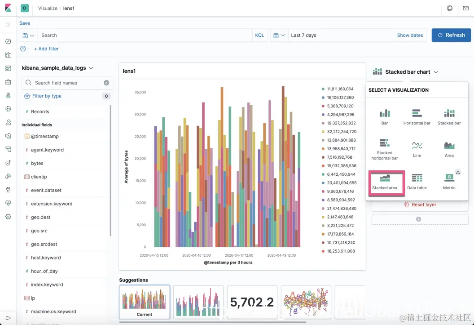
Task: Expand the kibana_sample_data_logs index pattern selector
Action: 58,68
